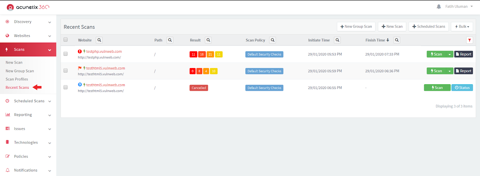Click the New Scan toolbar button
The width and height of the screenshot is (480, 176).
(x=392, y=27)
